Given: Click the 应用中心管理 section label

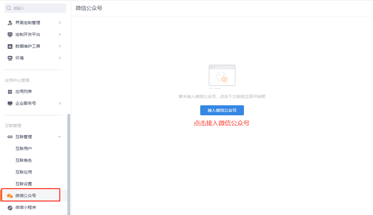Looking at the screenshot, I should click(17, 80).
